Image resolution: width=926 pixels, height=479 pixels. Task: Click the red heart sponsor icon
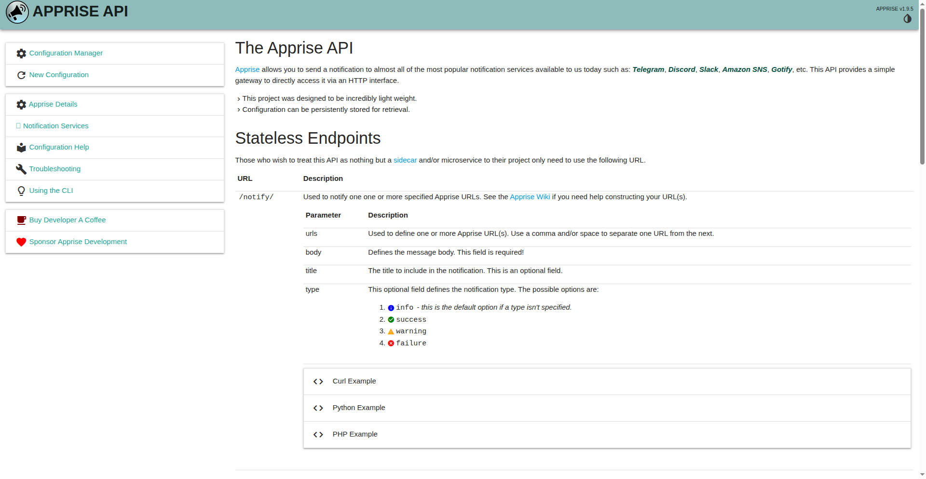click(x=21, y=242)
